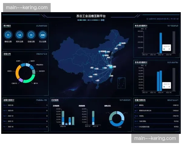Select the 2023-01 row in 故障月度统计
182x146 pixels.
pyautogui.click(x=25, y=111)
